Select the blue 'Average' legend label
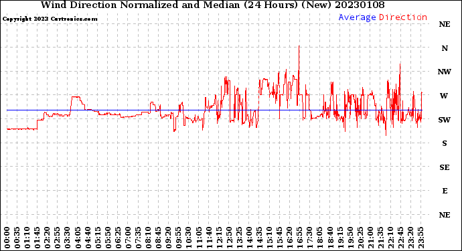Viewport: 462px width, 251px height. pos(357,17)
